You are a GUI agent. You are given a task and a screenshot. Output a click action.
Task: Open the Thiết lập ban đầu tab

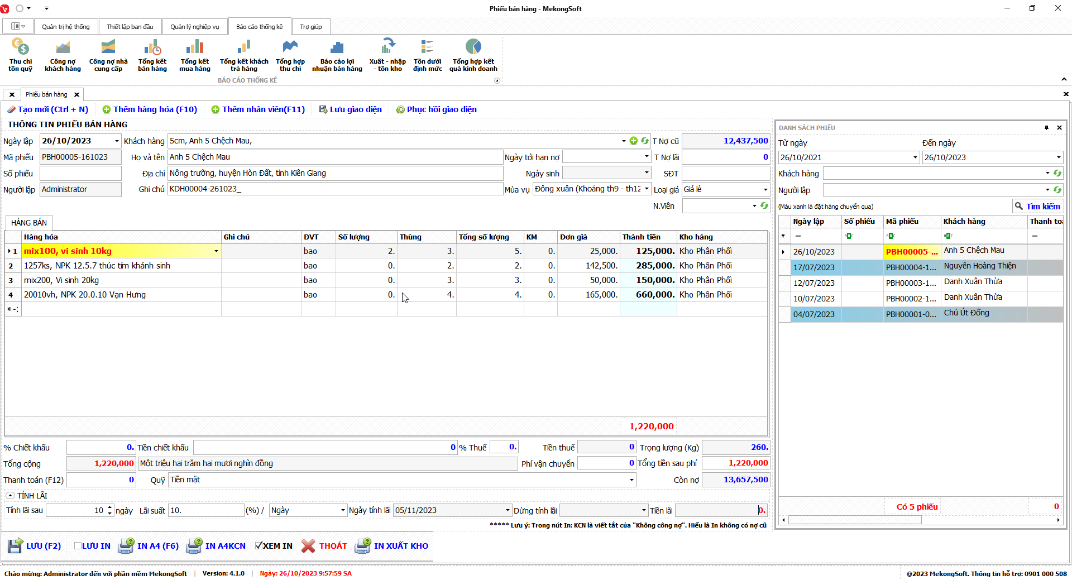(x=130, y=27)
